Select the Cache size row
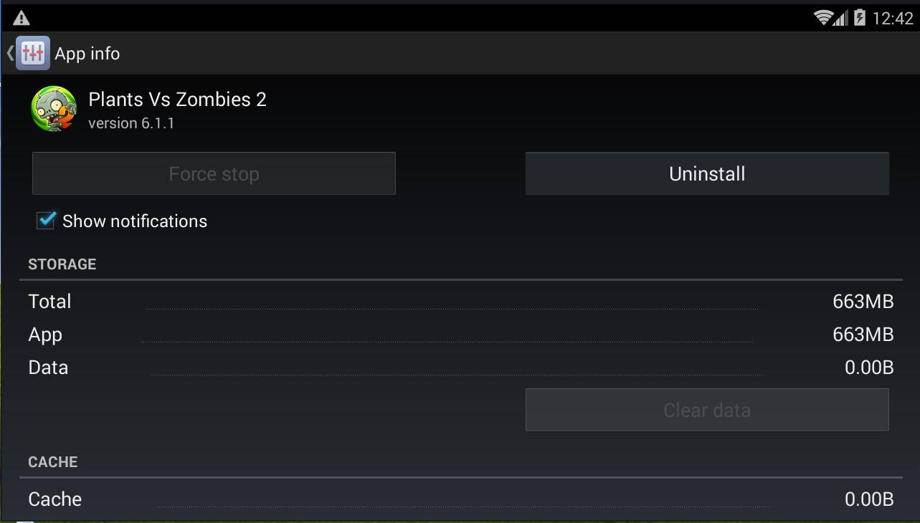Image resolution: width=920 pixels, height=523 pixels. [460, 499]
